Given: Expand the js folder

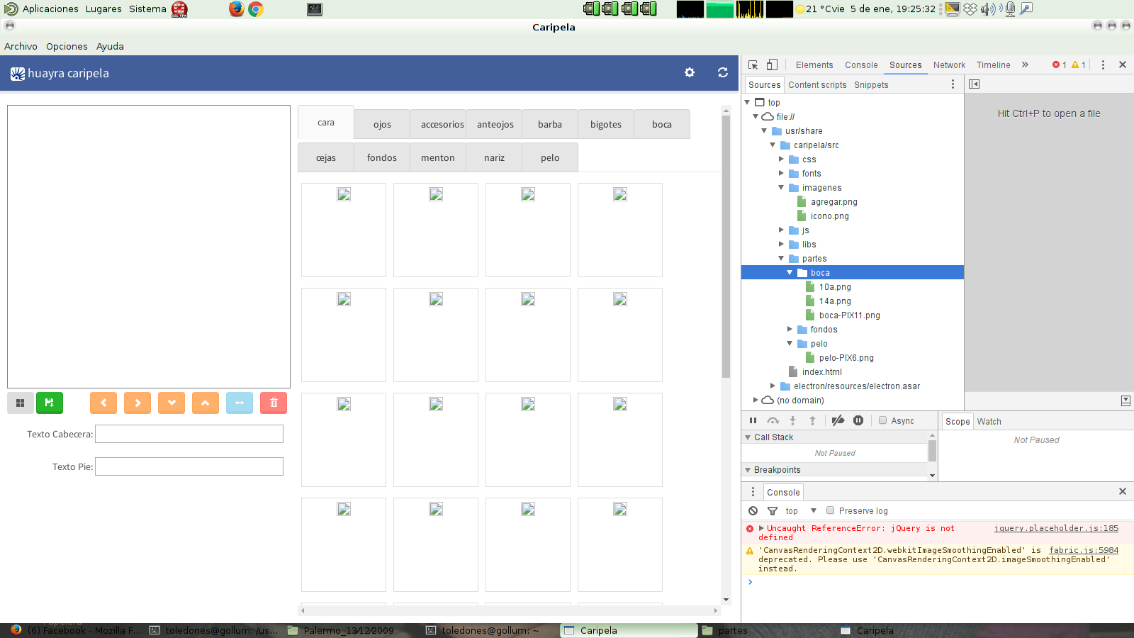Looking at the screenshot, I should point(781,230).
